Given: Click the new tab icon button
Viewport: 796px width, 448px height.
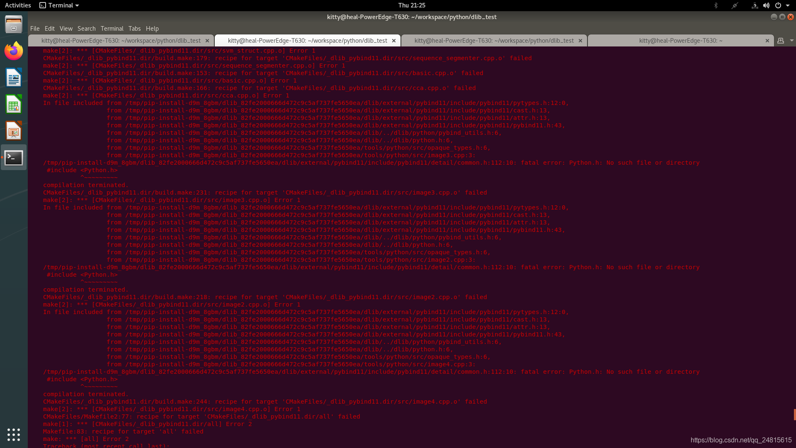Looking at the screenshot, I should [x=781, y=41].
